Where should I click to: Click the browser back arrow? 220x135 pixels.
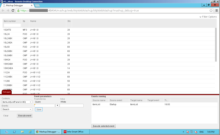click(x=3, y=11)
